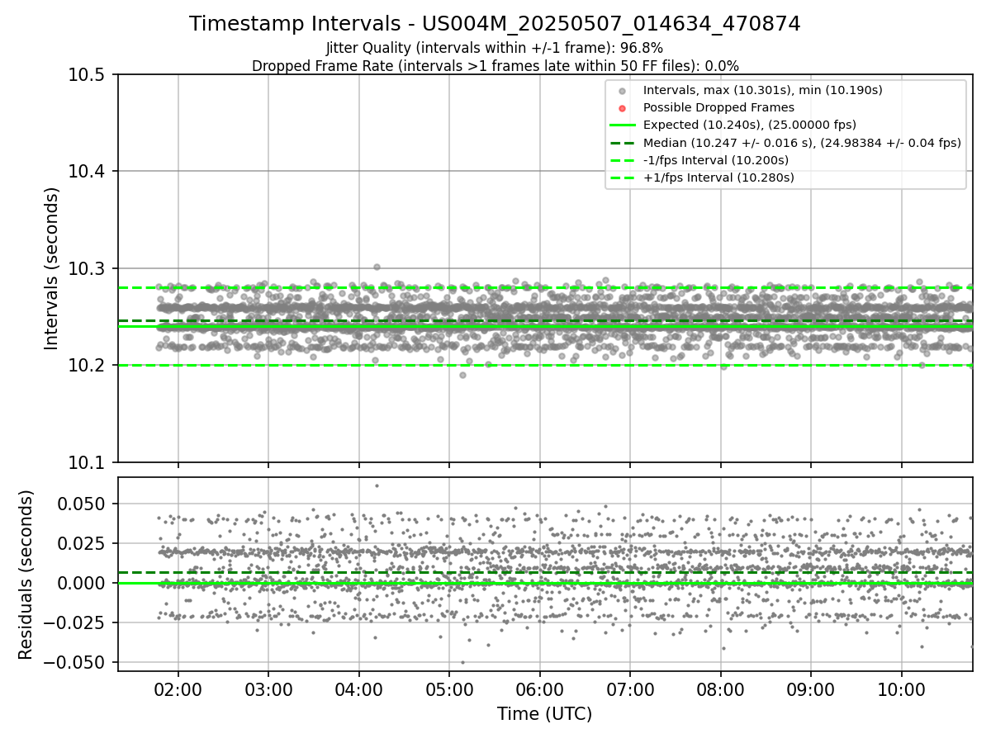The width and height of the screenshot is (991, 743).
Task: Select the '03:00' time tick label
Action: (268, 689)
